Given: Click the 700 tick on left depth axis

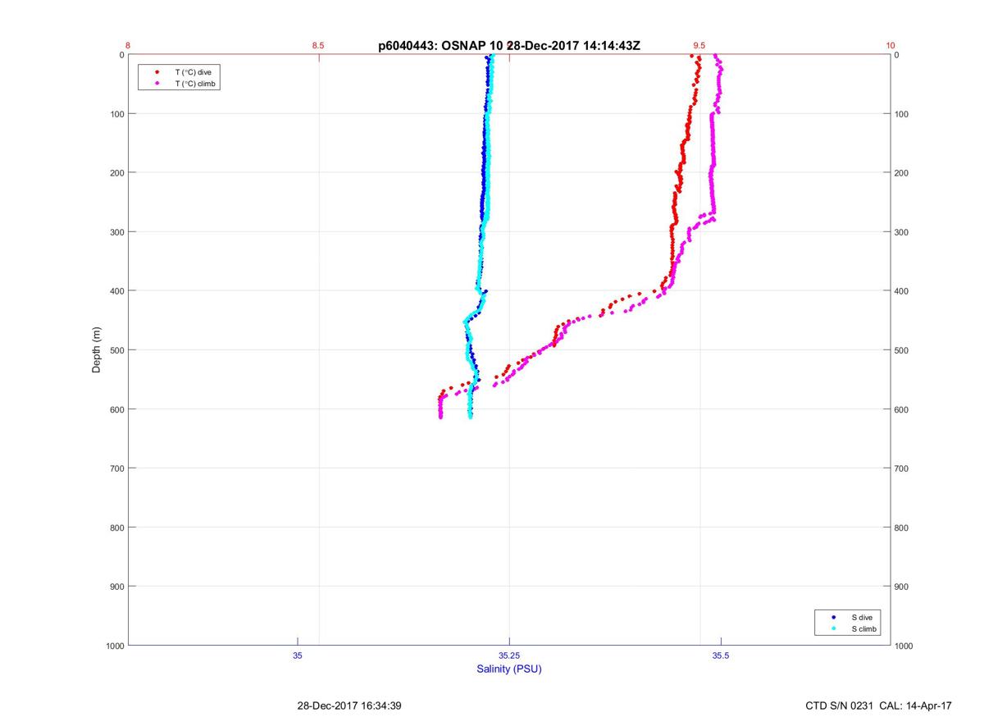Looking at the screenshot, I should click(x=116, y=468).
